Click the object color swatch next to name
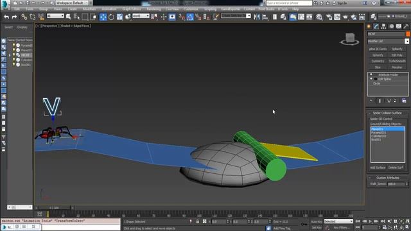This screenshot has height=231, width=411. [408, 34]
